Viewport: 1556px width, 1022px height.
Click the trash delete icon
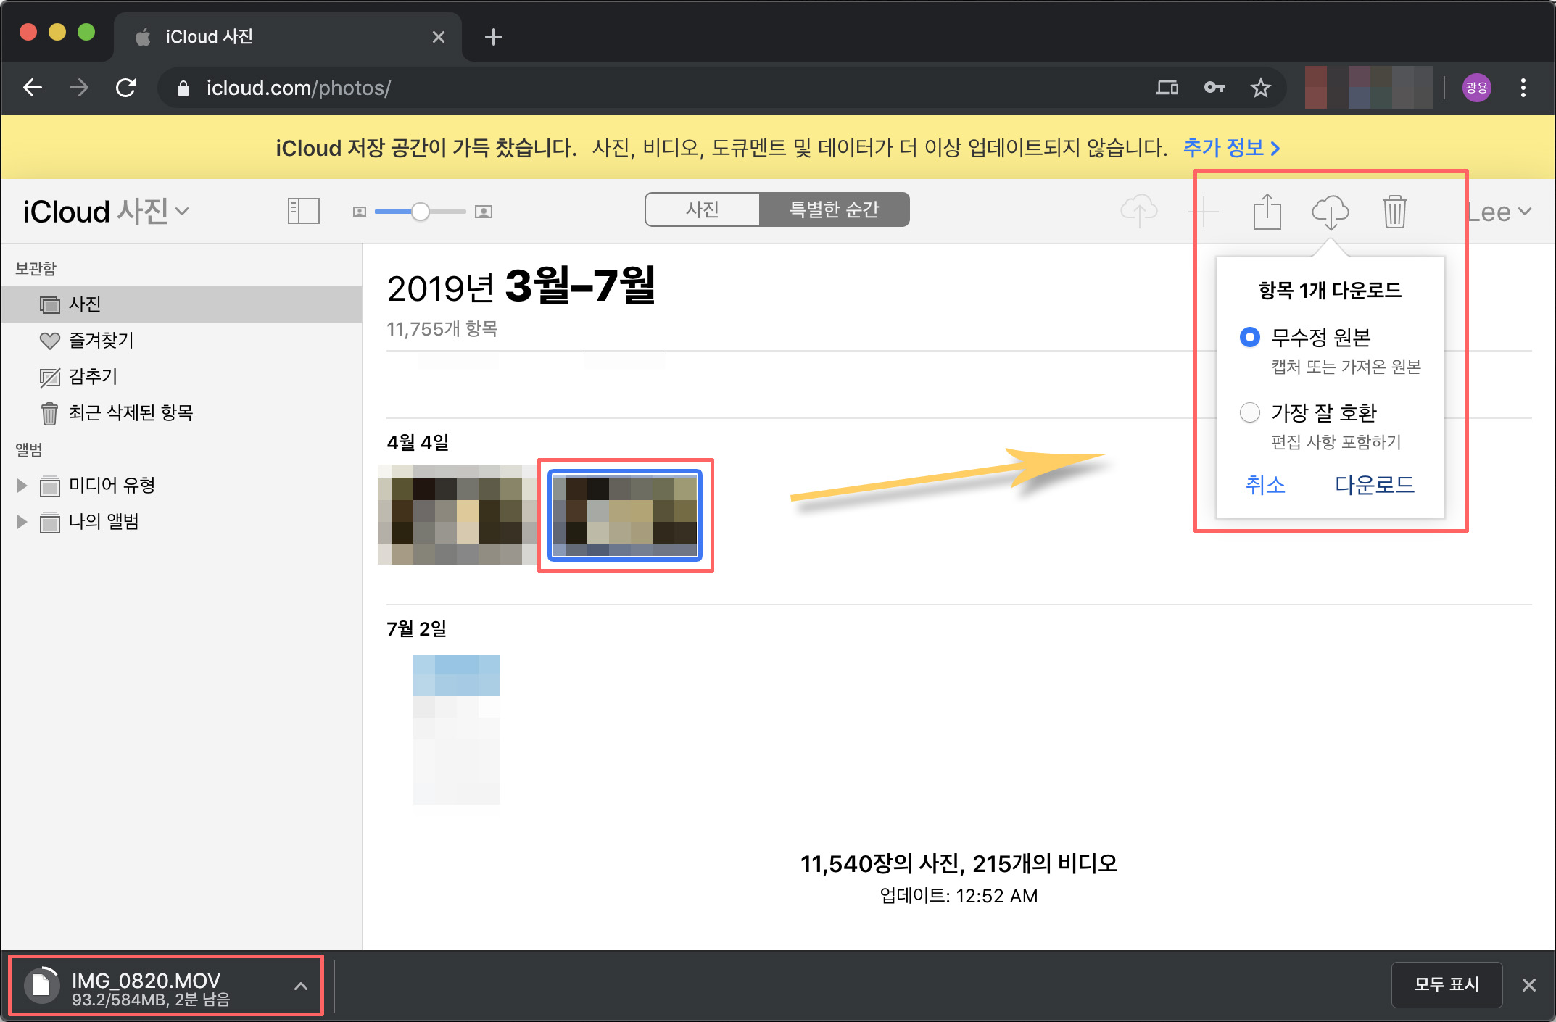[x=1394, y=212]
